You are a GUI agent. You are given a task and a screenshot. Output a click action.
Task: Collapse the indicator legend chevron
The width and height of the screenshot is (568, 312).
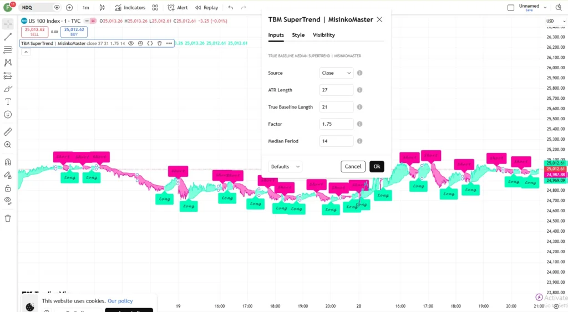[26, 52]
